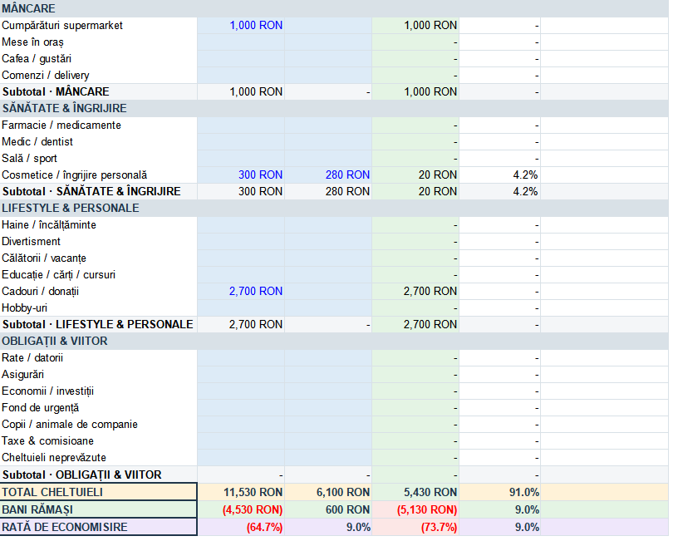
Task: Click the Economii / investiții label
Action: (47, 391)
